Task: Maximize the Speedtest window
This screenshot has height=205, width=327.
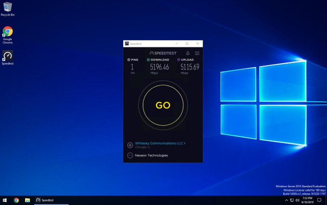Action: (x=187, y=43)
